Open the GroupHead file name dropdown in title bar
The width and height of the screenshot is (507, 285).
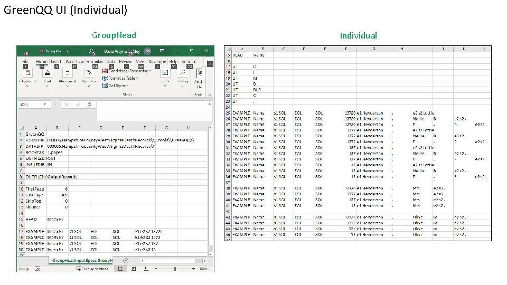(67, 51)
